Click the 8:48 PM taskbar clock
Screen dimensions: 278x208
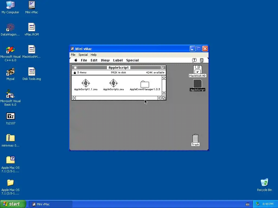[x=268, y=204]
